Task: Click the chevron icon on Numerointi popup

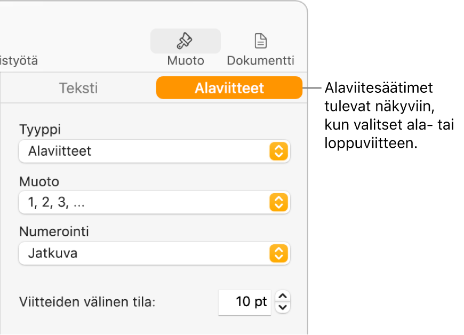Action: (x=279, y=253)
